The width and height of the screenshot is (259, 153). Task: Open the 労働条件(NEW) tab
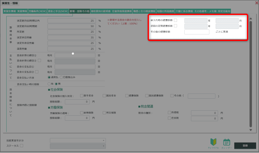(38, 11)
